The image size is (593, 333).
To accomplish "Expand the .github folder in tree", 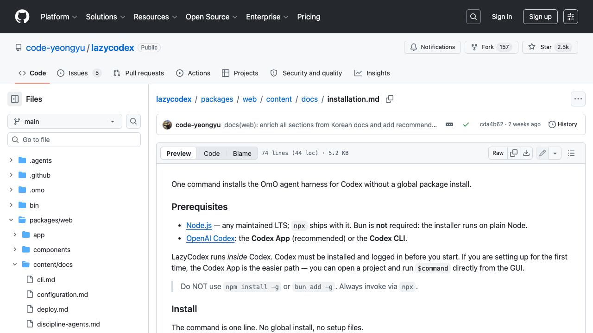I will pos(11,175).
